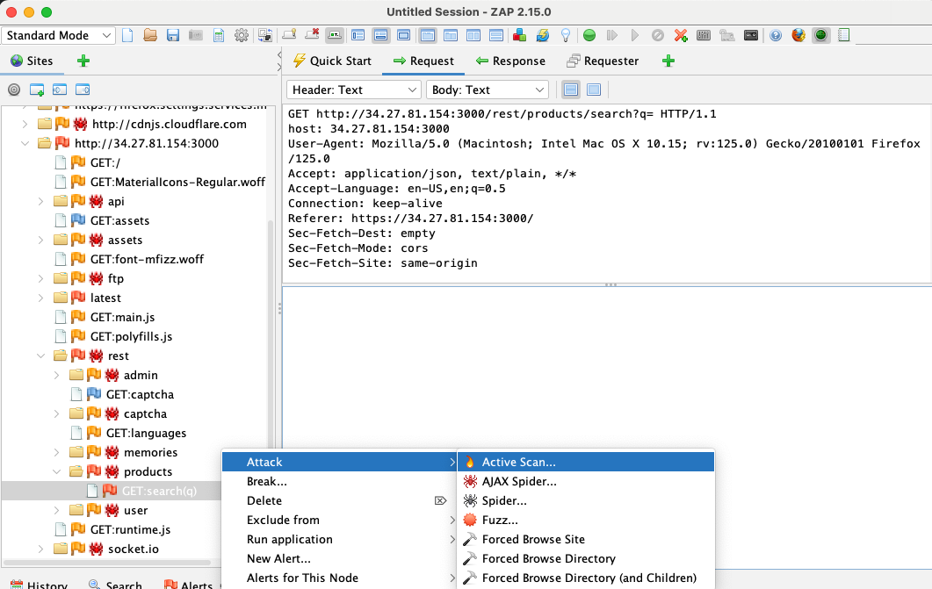Open the Header: Text dropdown

353,90
